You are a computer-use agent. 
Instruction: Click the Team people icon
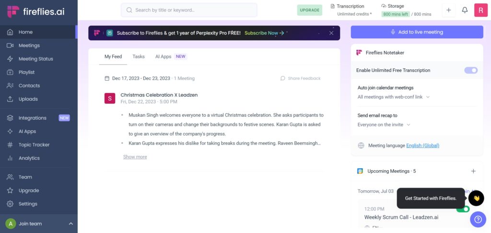pyautogui.click(x=10, y=177)
